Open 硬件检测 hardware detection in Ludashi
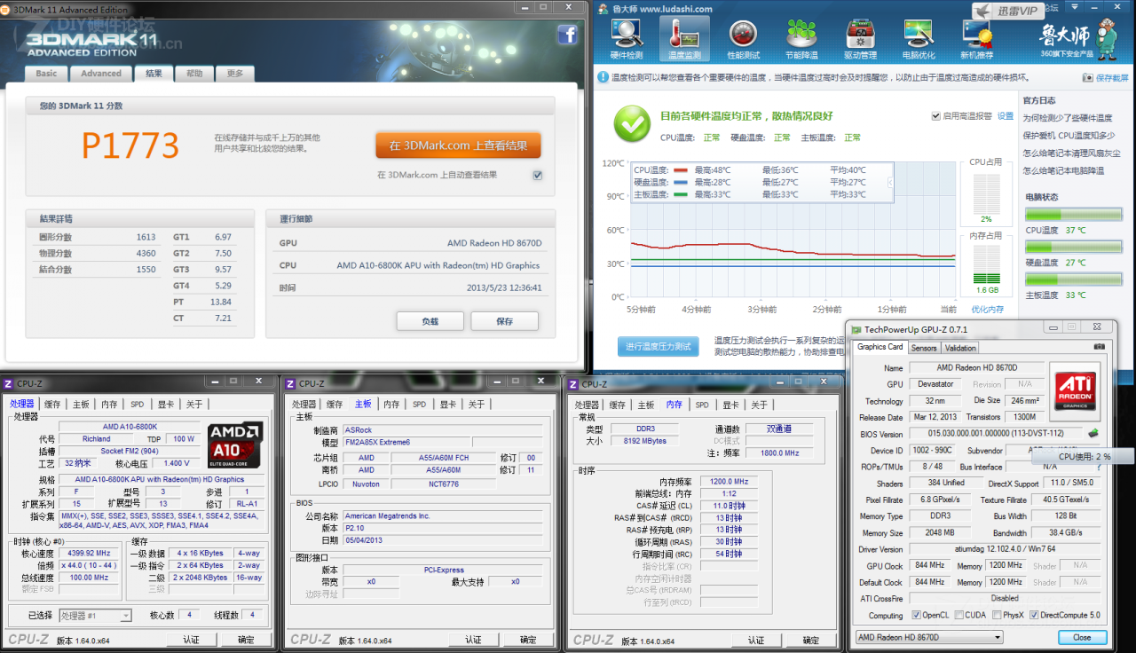The image size is (1136, 653). pos(627,39)
